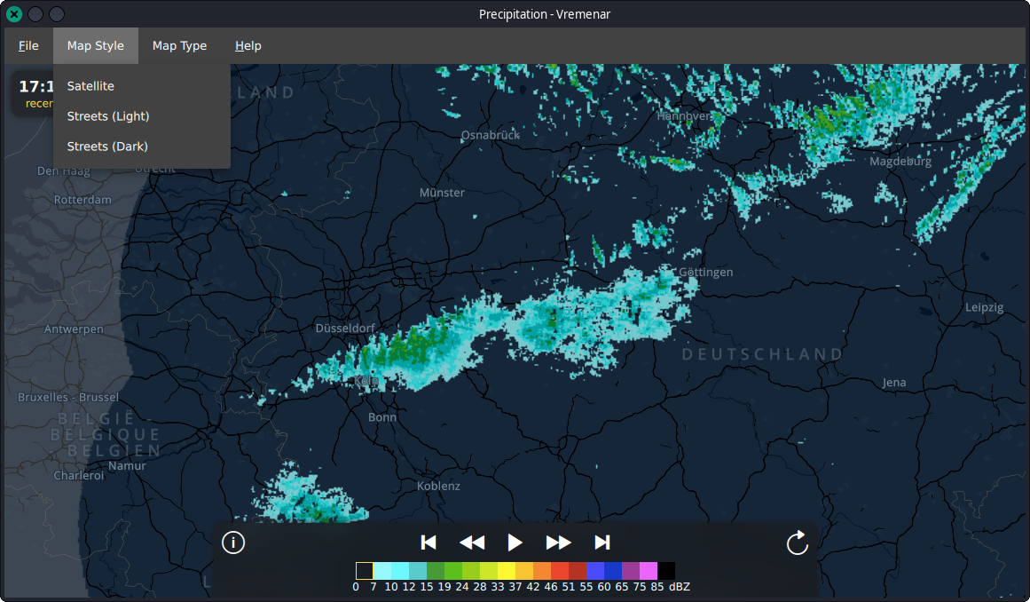Select the Satellite map style

(x=90, y=86)
